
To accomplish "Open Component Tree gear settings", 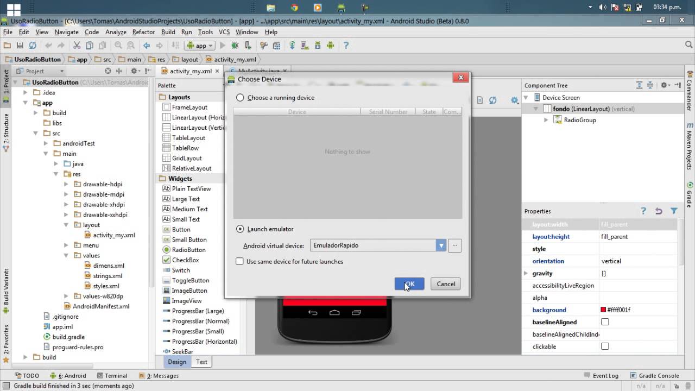I will point(665,85).
